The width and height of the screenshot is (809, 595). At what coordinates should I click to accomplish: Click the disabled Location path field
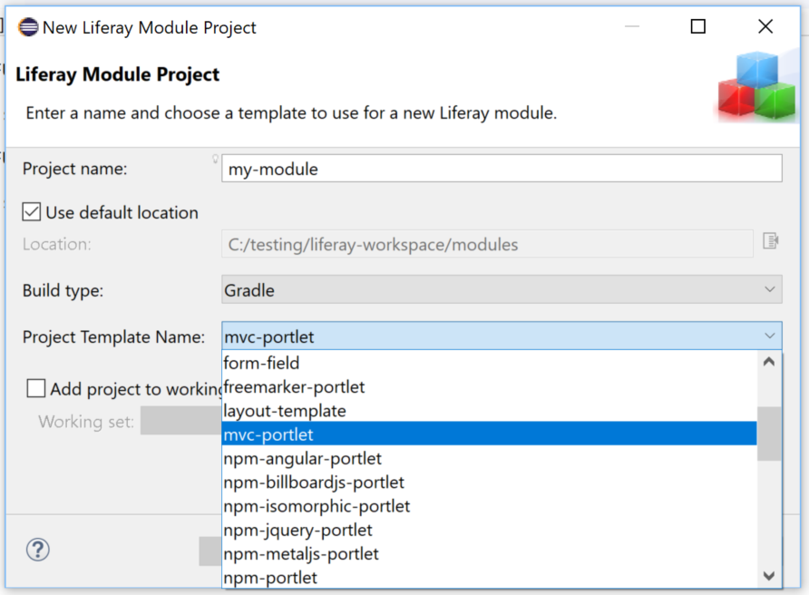(x=487, y=244)
